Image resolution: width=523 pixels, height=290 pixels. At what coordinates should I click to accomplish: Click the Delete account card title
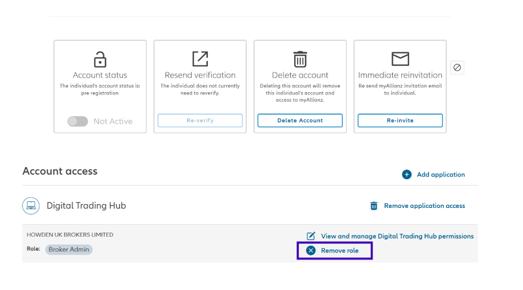click(300, 75)
